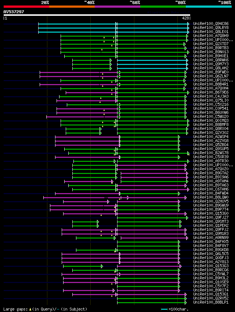Open the UniRef100_C5XR39 entry
235x312 pixels.
click(211, 157)
